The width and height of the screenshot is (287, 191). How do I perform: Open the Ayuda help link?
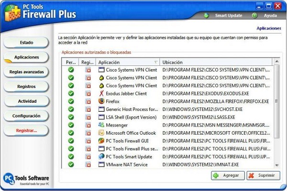point(270,16)
